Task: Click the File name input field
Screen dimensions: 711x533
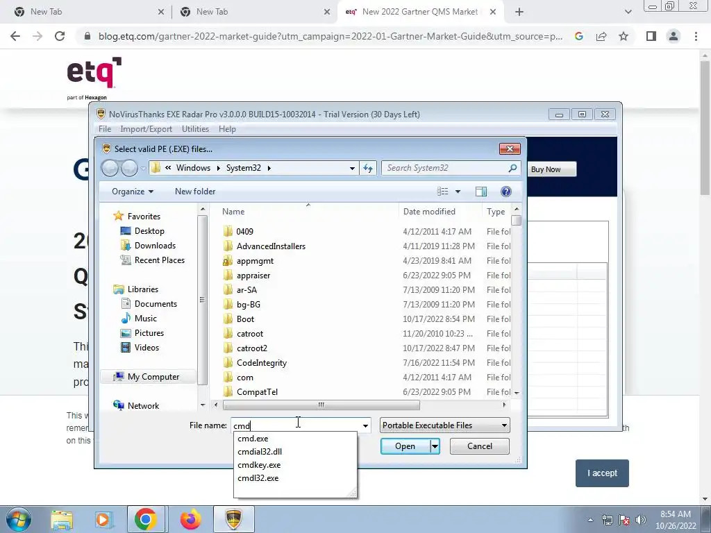Action: [x=296, y=425]
